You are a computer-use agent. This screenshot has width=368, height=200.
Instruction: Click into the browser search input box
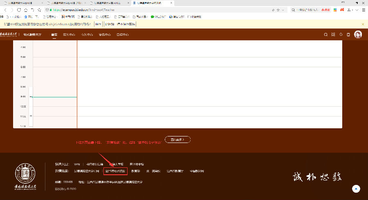click(308, 10)
